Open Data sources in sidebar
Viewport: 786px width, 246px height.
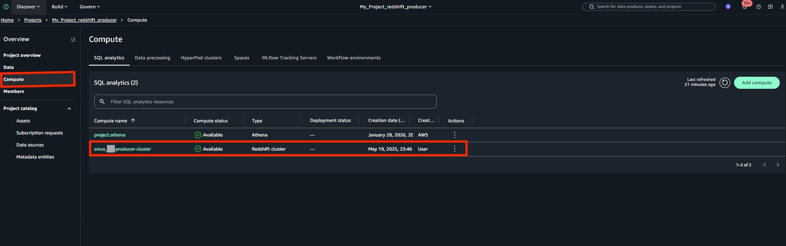pyautogui.click(x=30, y=145)
